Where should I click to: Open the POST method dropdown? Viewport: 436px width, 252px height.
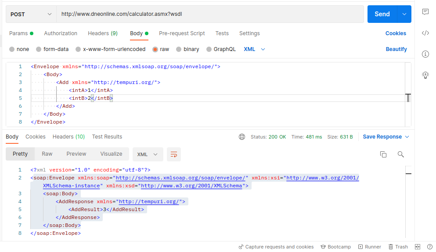(31, 14)
